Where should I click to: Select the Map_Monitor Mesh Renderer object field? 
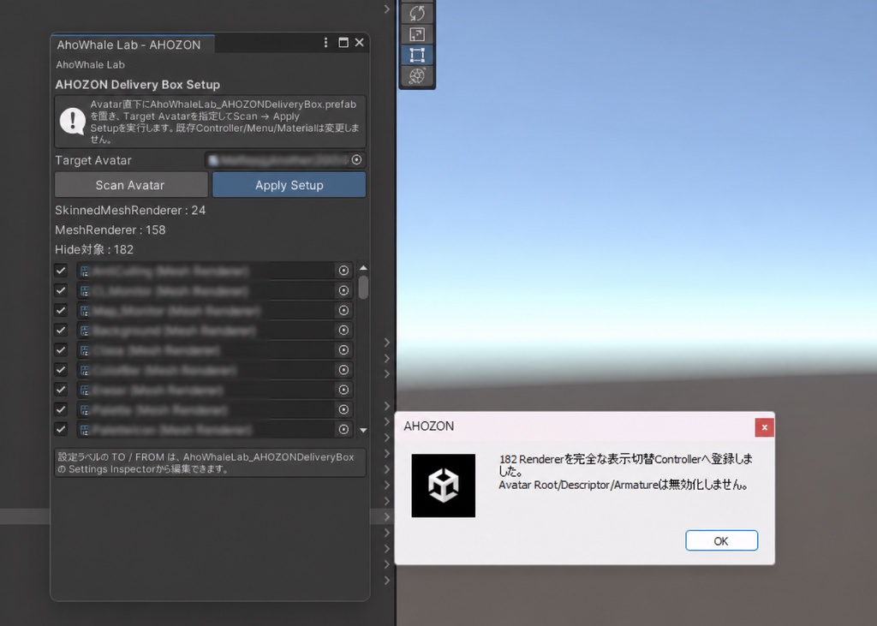[x=215, y=311]
